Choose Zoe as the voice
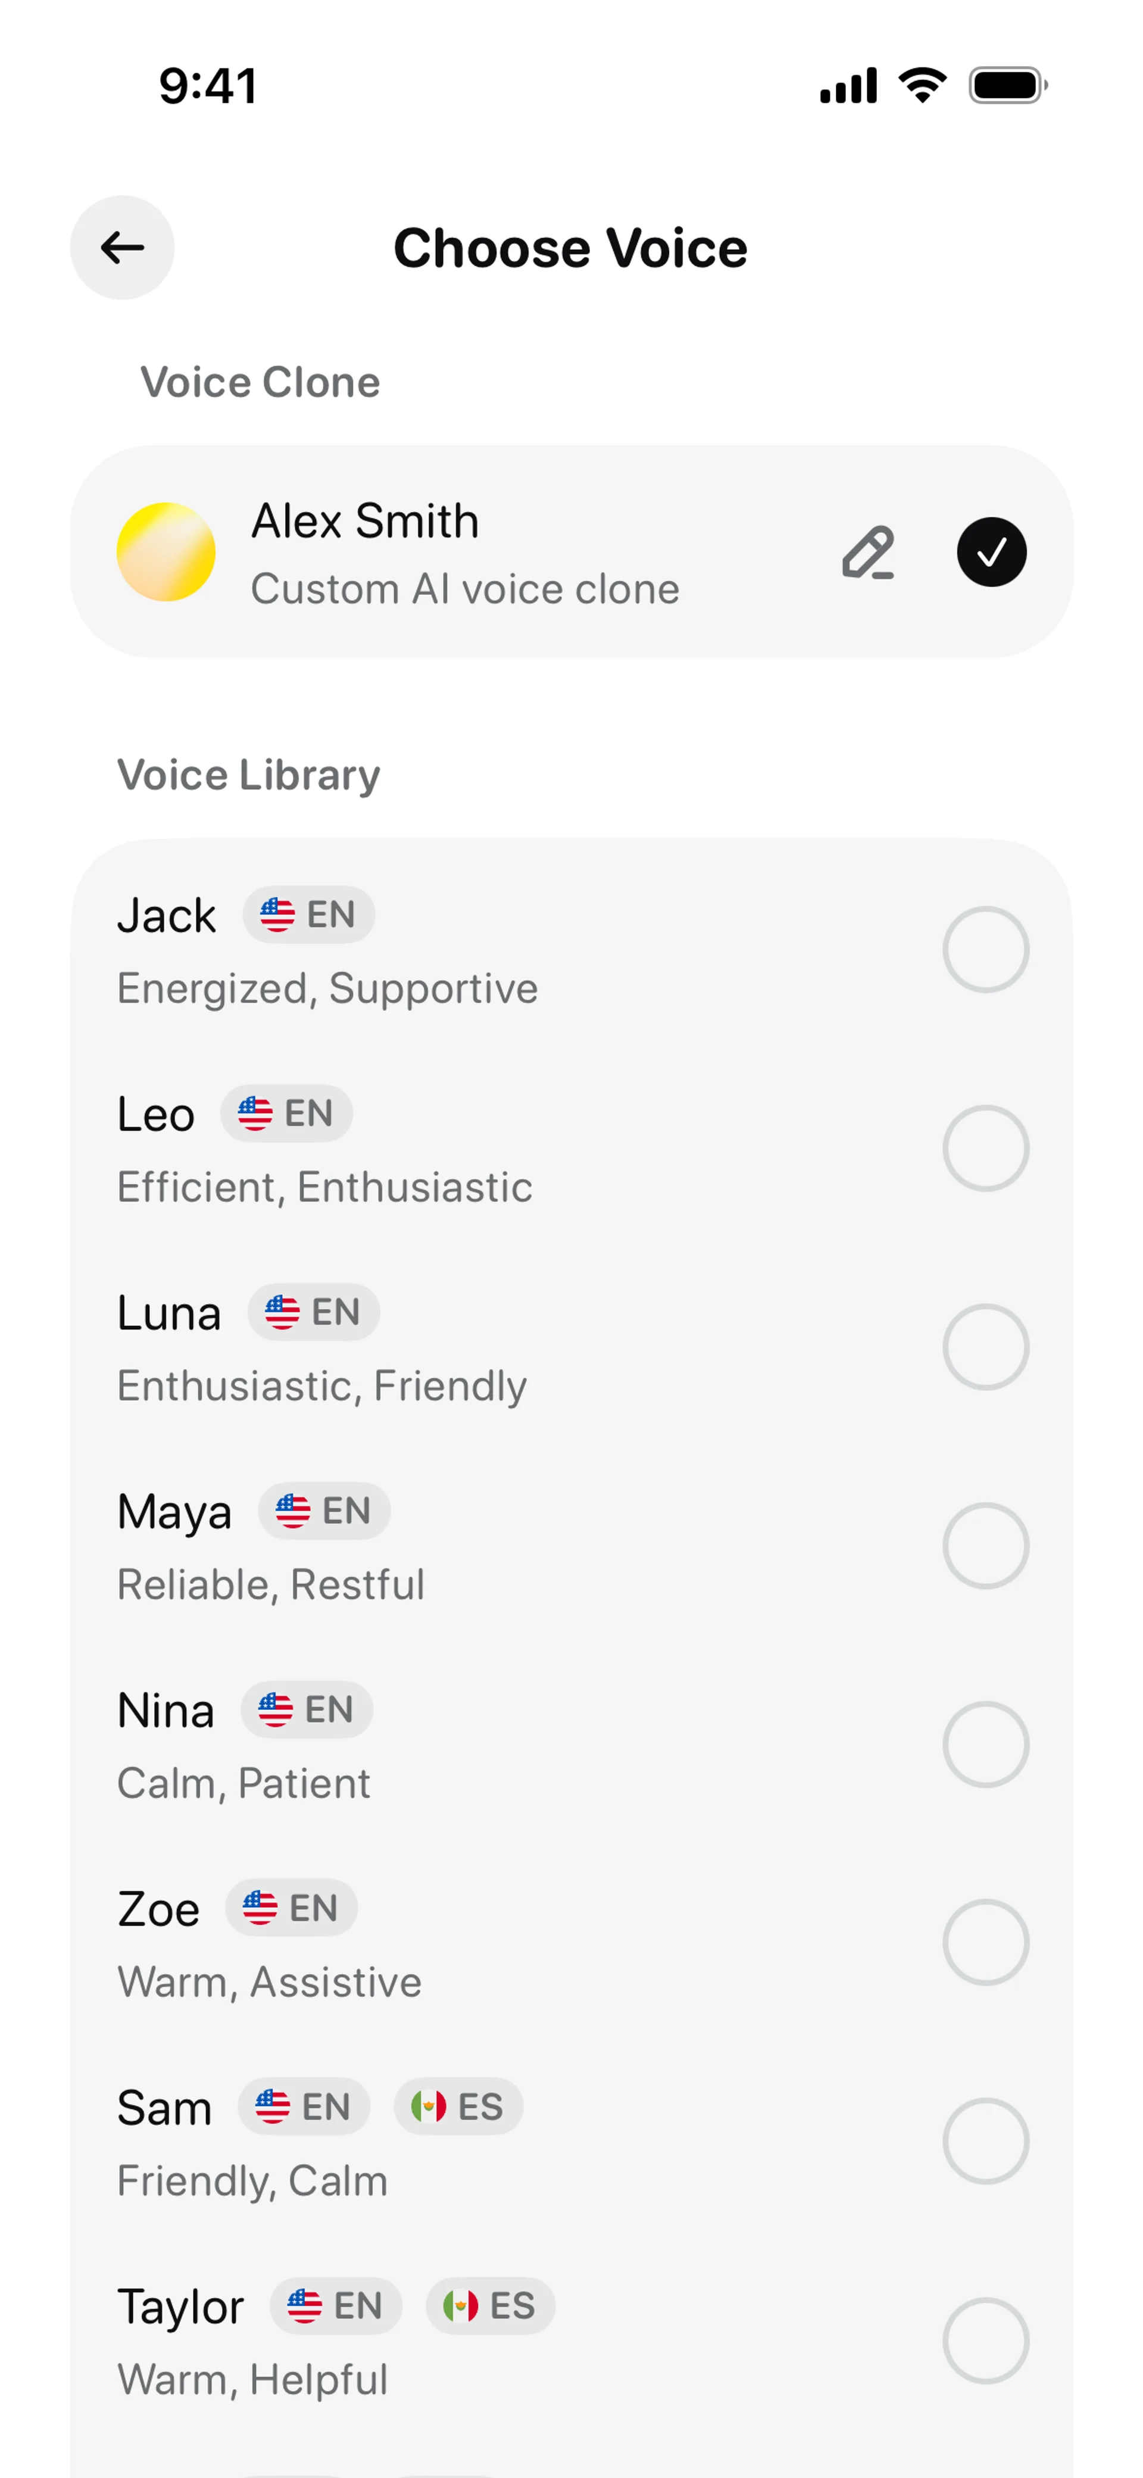This screenshot has height=2478, width=1143. pos(985,1942)
